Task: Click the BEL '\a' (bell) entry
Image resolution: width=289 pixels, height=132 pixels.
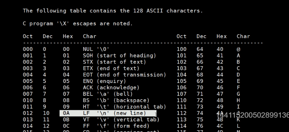Action: (108, 94)
